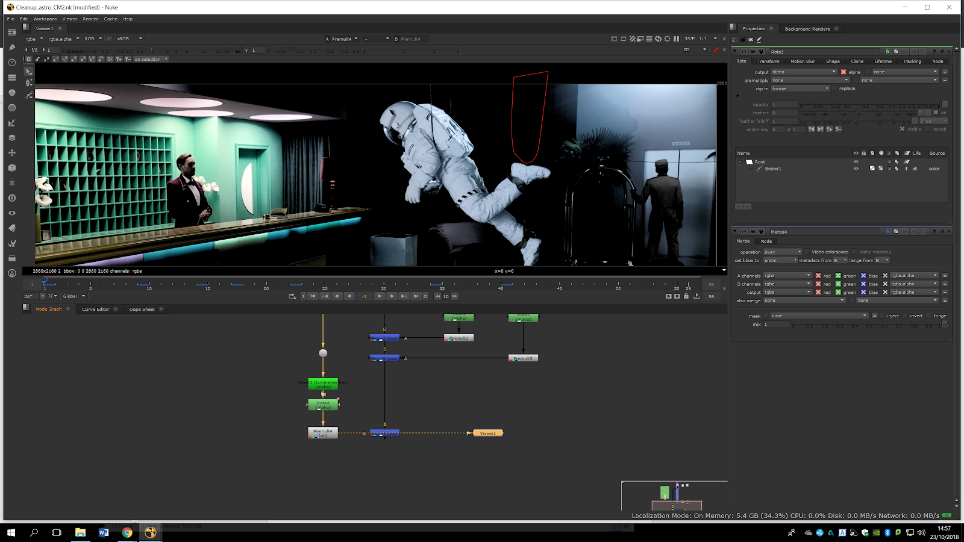This screenshot has width=964, height=542.
Task: Open the Render menu
Action: (90, 19)
